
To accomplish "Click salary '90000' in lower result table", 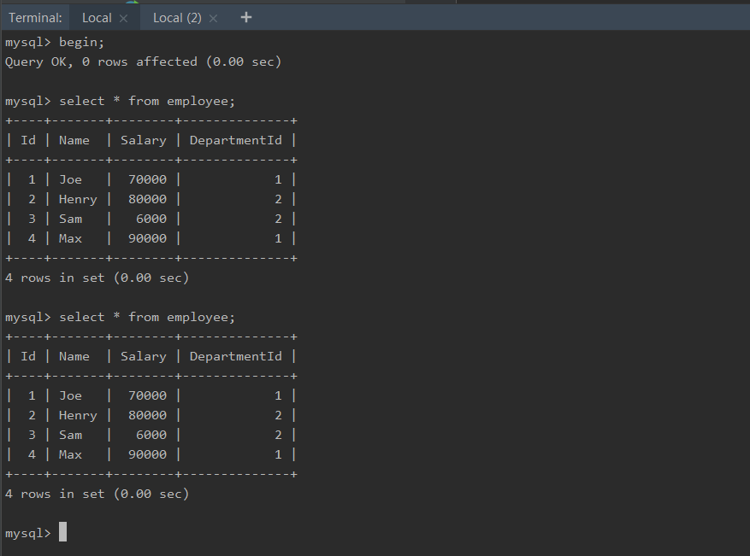I will (147, 454).
